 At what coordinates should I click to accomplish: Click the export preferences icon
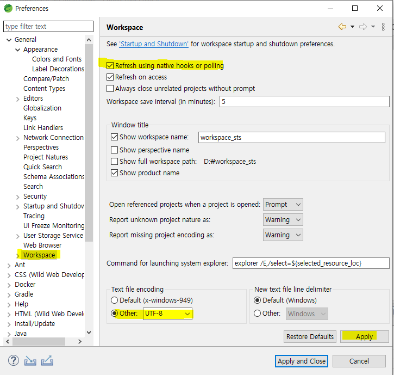pos(47,361)
